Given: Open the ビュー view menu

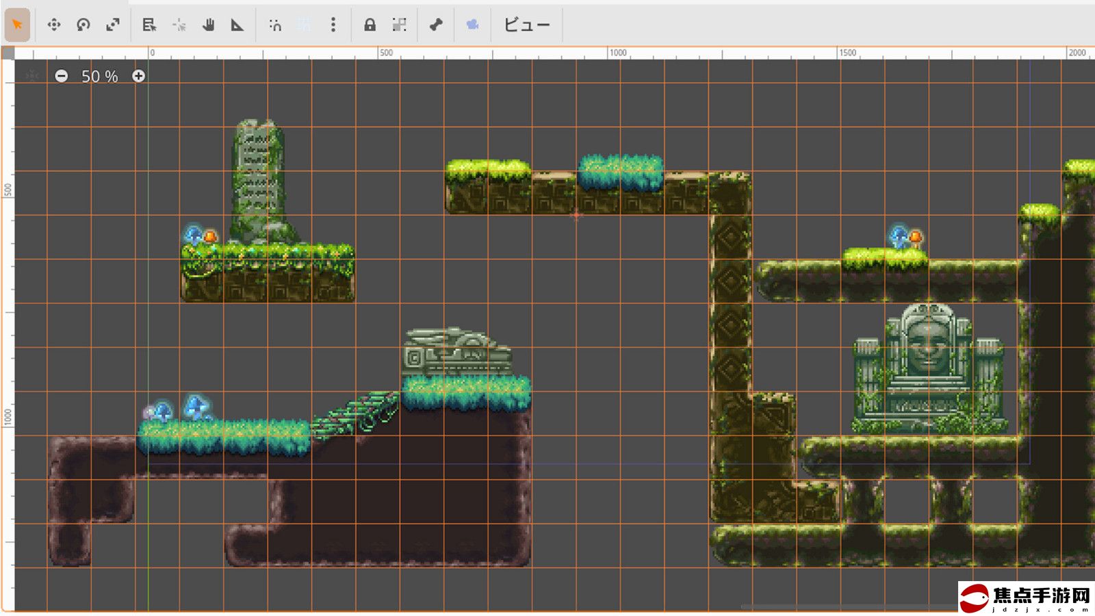Looking at the screenshot, I should (x=527, y=25).
